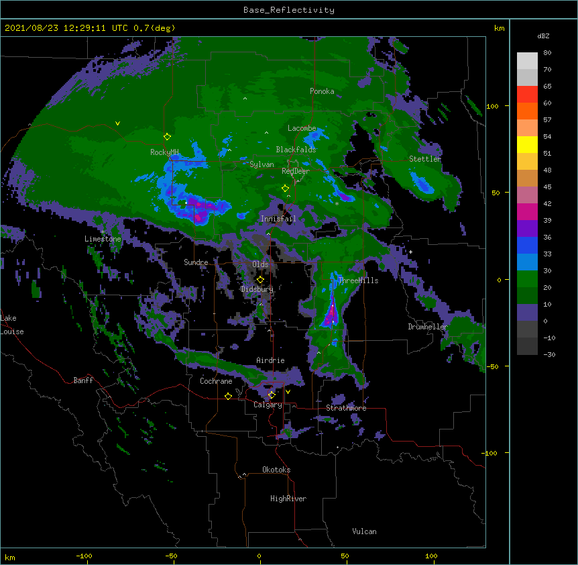Click the yellow diamond marker at Calgary
578x565 pixels.
point(272,395)
